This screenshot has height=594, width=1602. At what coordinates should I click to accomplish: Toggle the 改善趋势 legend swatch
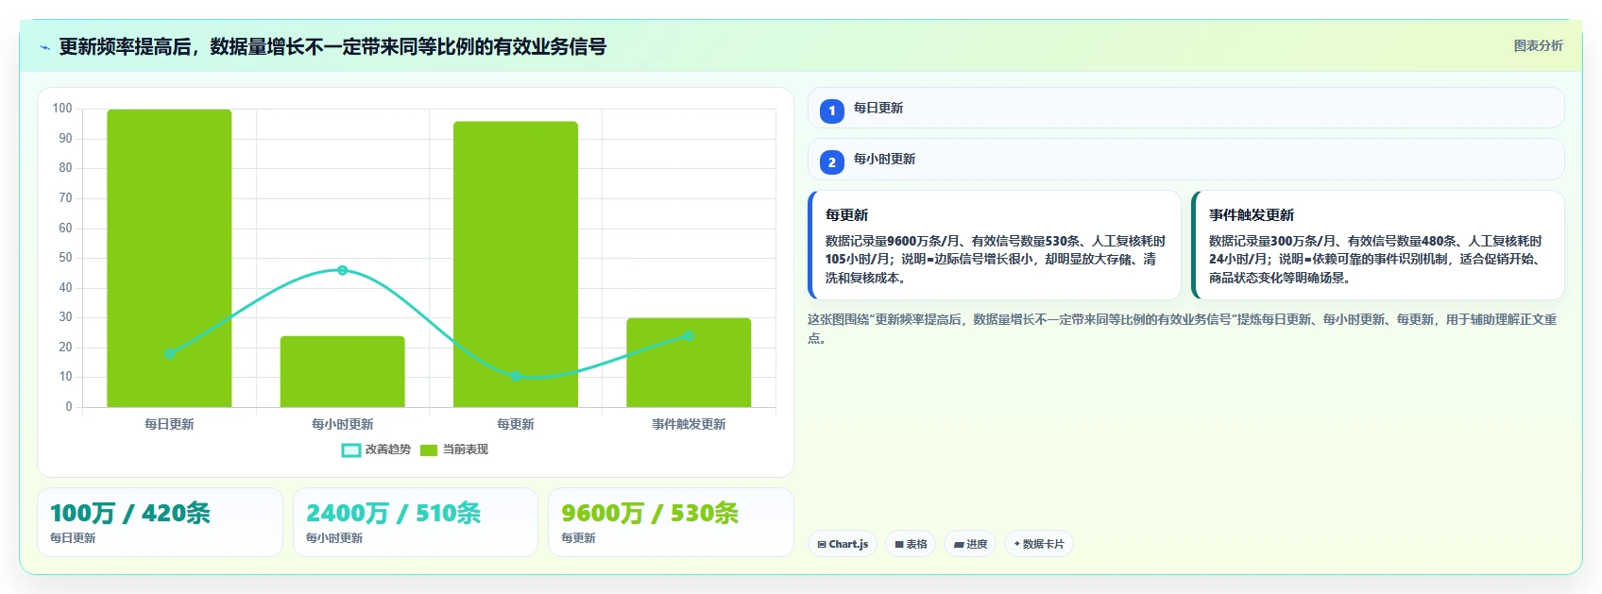coord(350,450)
